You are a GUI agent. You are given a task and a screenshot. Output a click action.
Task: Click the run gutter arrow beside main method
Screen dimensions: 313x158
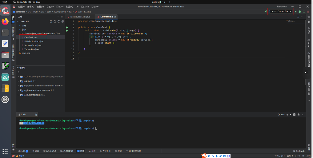pos(67,30)
